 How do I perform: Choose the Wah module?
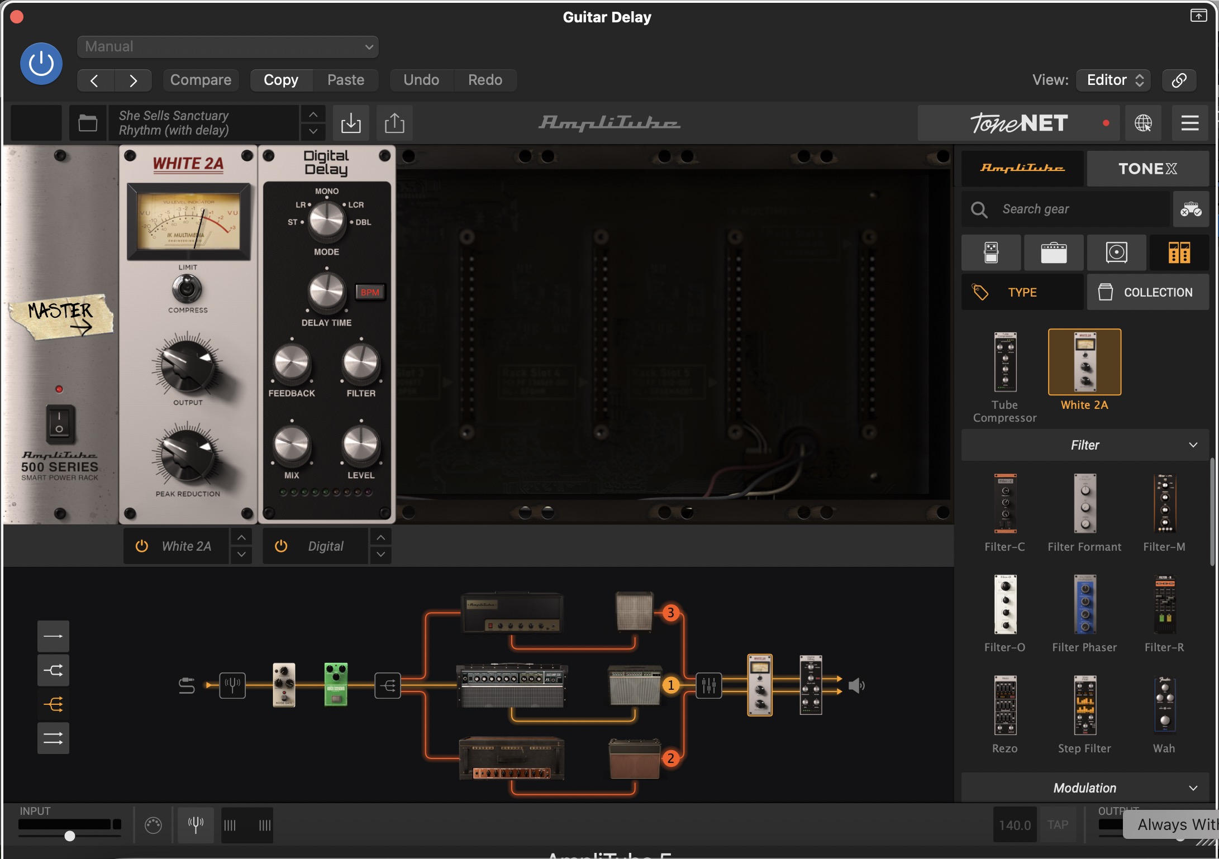[1165, 705]
